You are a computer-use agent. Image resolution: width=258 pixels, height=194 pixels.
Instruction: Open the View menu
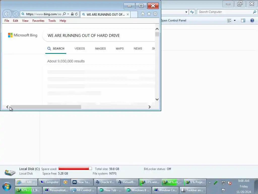click(x=25, y=21)
